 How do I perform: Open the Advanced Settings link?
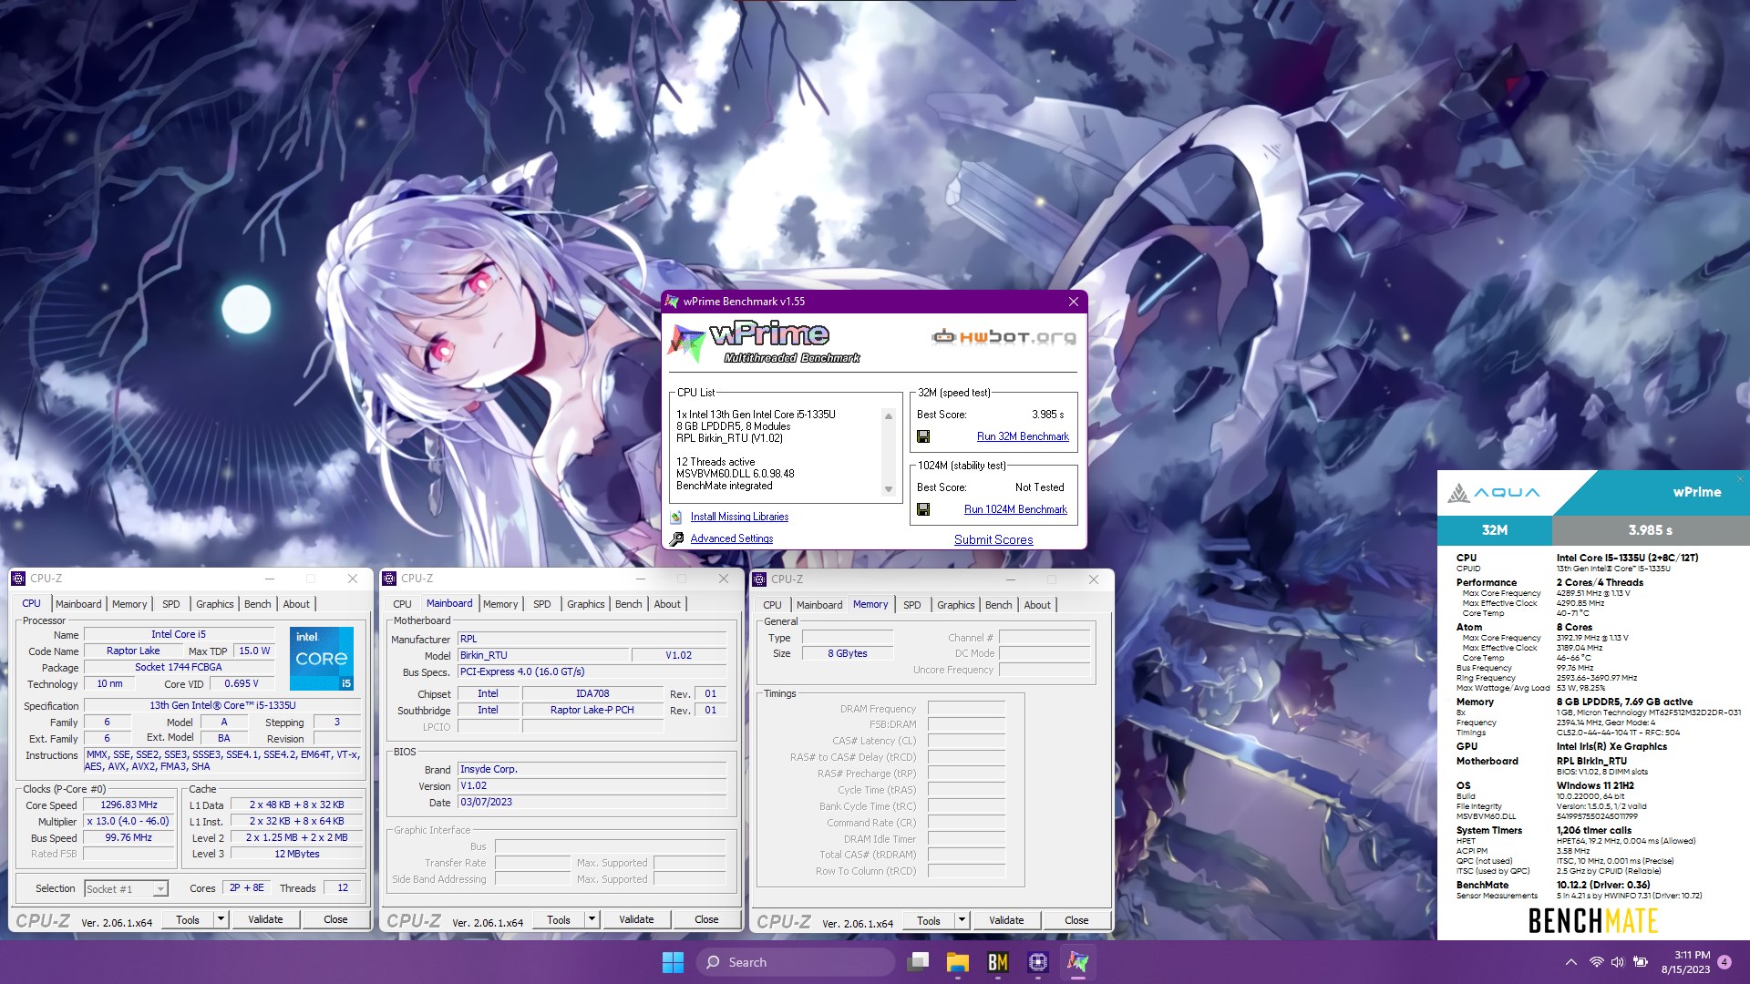coord(732,538)
